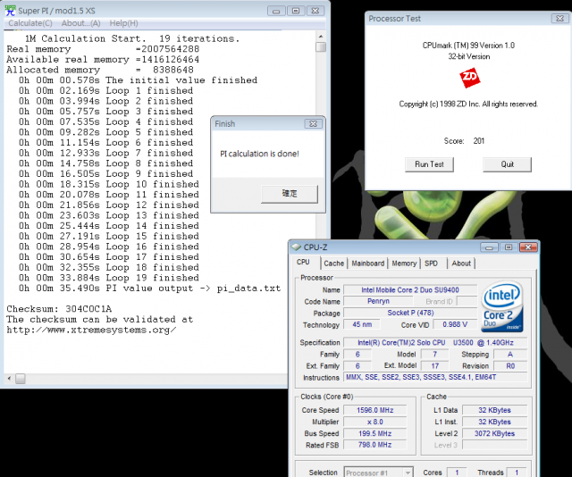
Task: Click the Revision value 'R0'
Action: click(x=510, y=365)
